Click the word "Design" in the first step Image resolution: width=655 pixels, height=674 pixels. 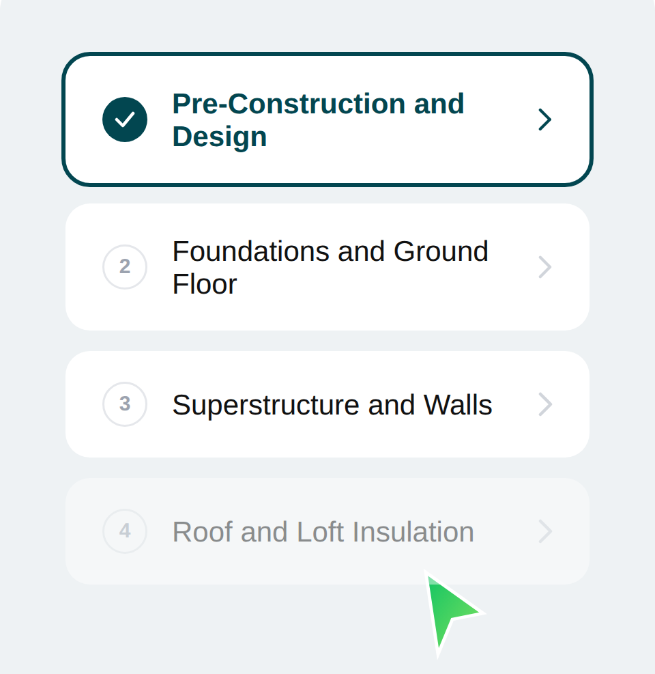click(x=219, y=137)
